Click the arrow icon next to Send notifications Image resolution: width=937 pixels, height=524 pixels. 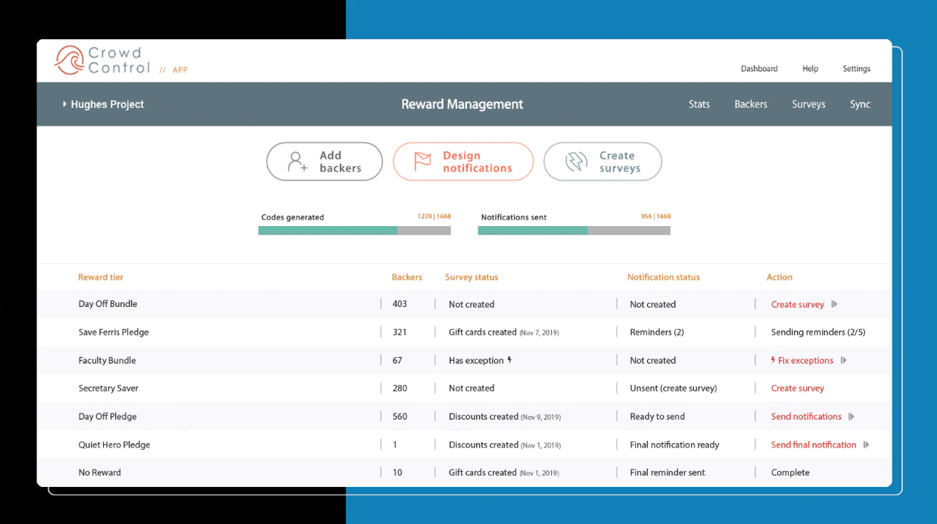pyautogui.click(x=851, y=417)
